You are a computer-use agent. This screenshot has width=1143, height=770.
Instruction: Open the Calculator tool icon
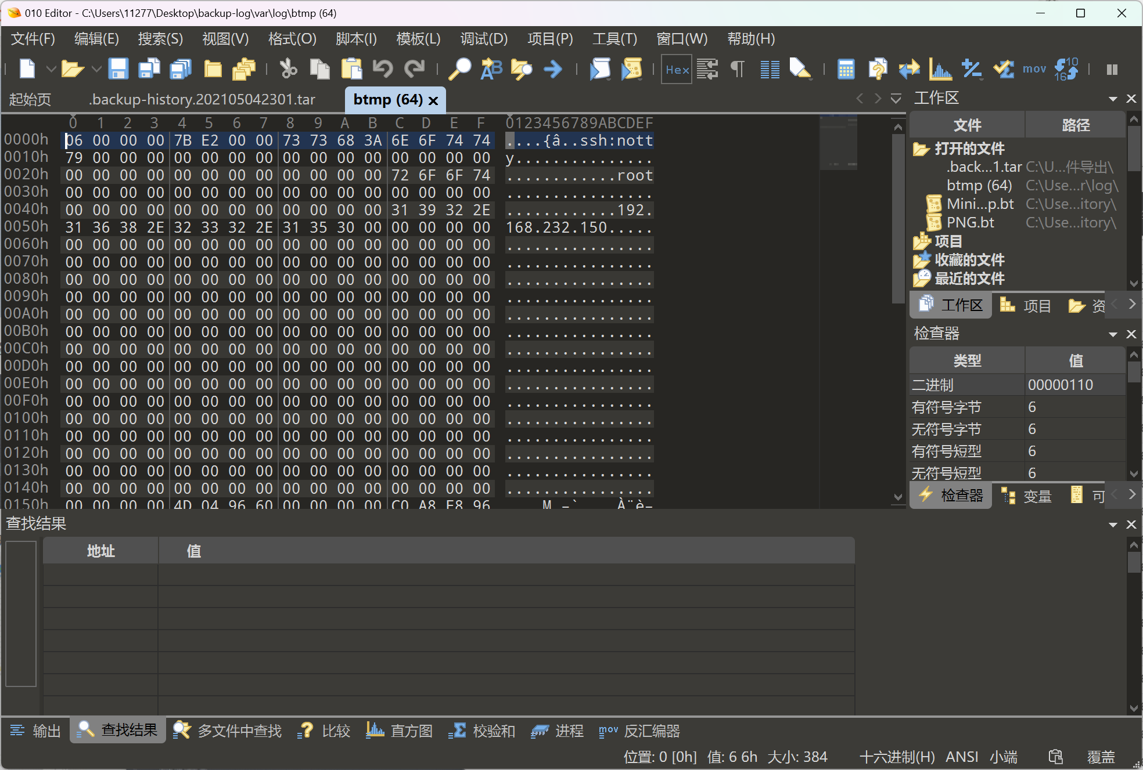click(846, 69)
